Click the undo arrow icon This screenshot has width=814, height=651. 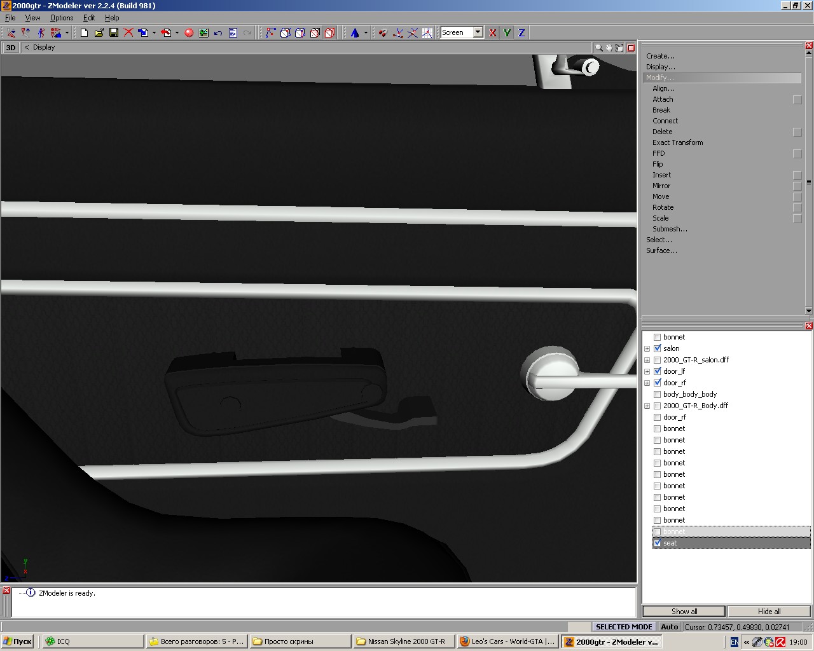[x=218, y=32]
